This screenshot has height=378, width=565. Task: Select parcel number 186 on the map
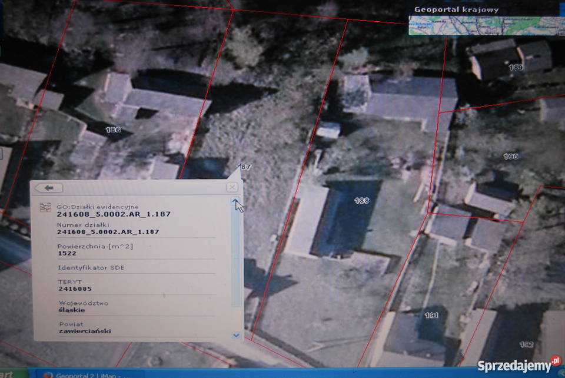pos(112,130)
